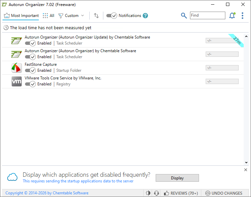This screenshot has height=197, width=251.
Task: Click the Registry location label
Action: 63,84
